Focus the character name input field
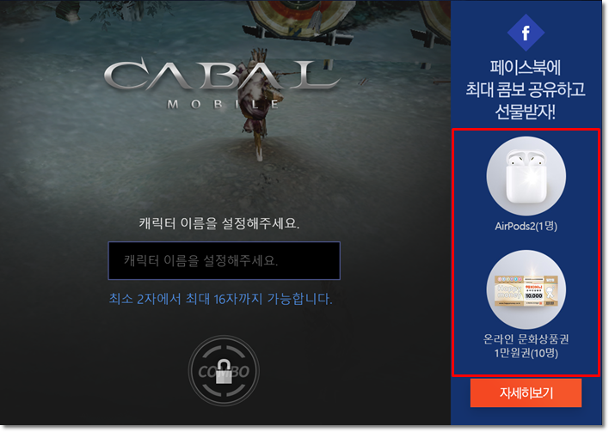Viewport: 609px width, 432px height. coord(225,260)
